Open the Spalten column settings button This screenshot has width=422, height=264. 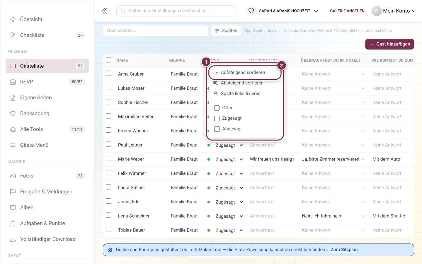coord(226,31)
